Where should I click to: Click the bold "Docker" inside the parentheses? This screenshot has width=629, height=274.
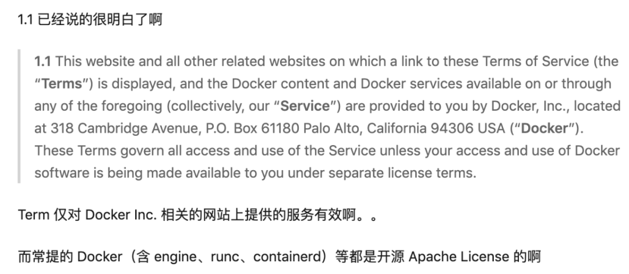545,129
